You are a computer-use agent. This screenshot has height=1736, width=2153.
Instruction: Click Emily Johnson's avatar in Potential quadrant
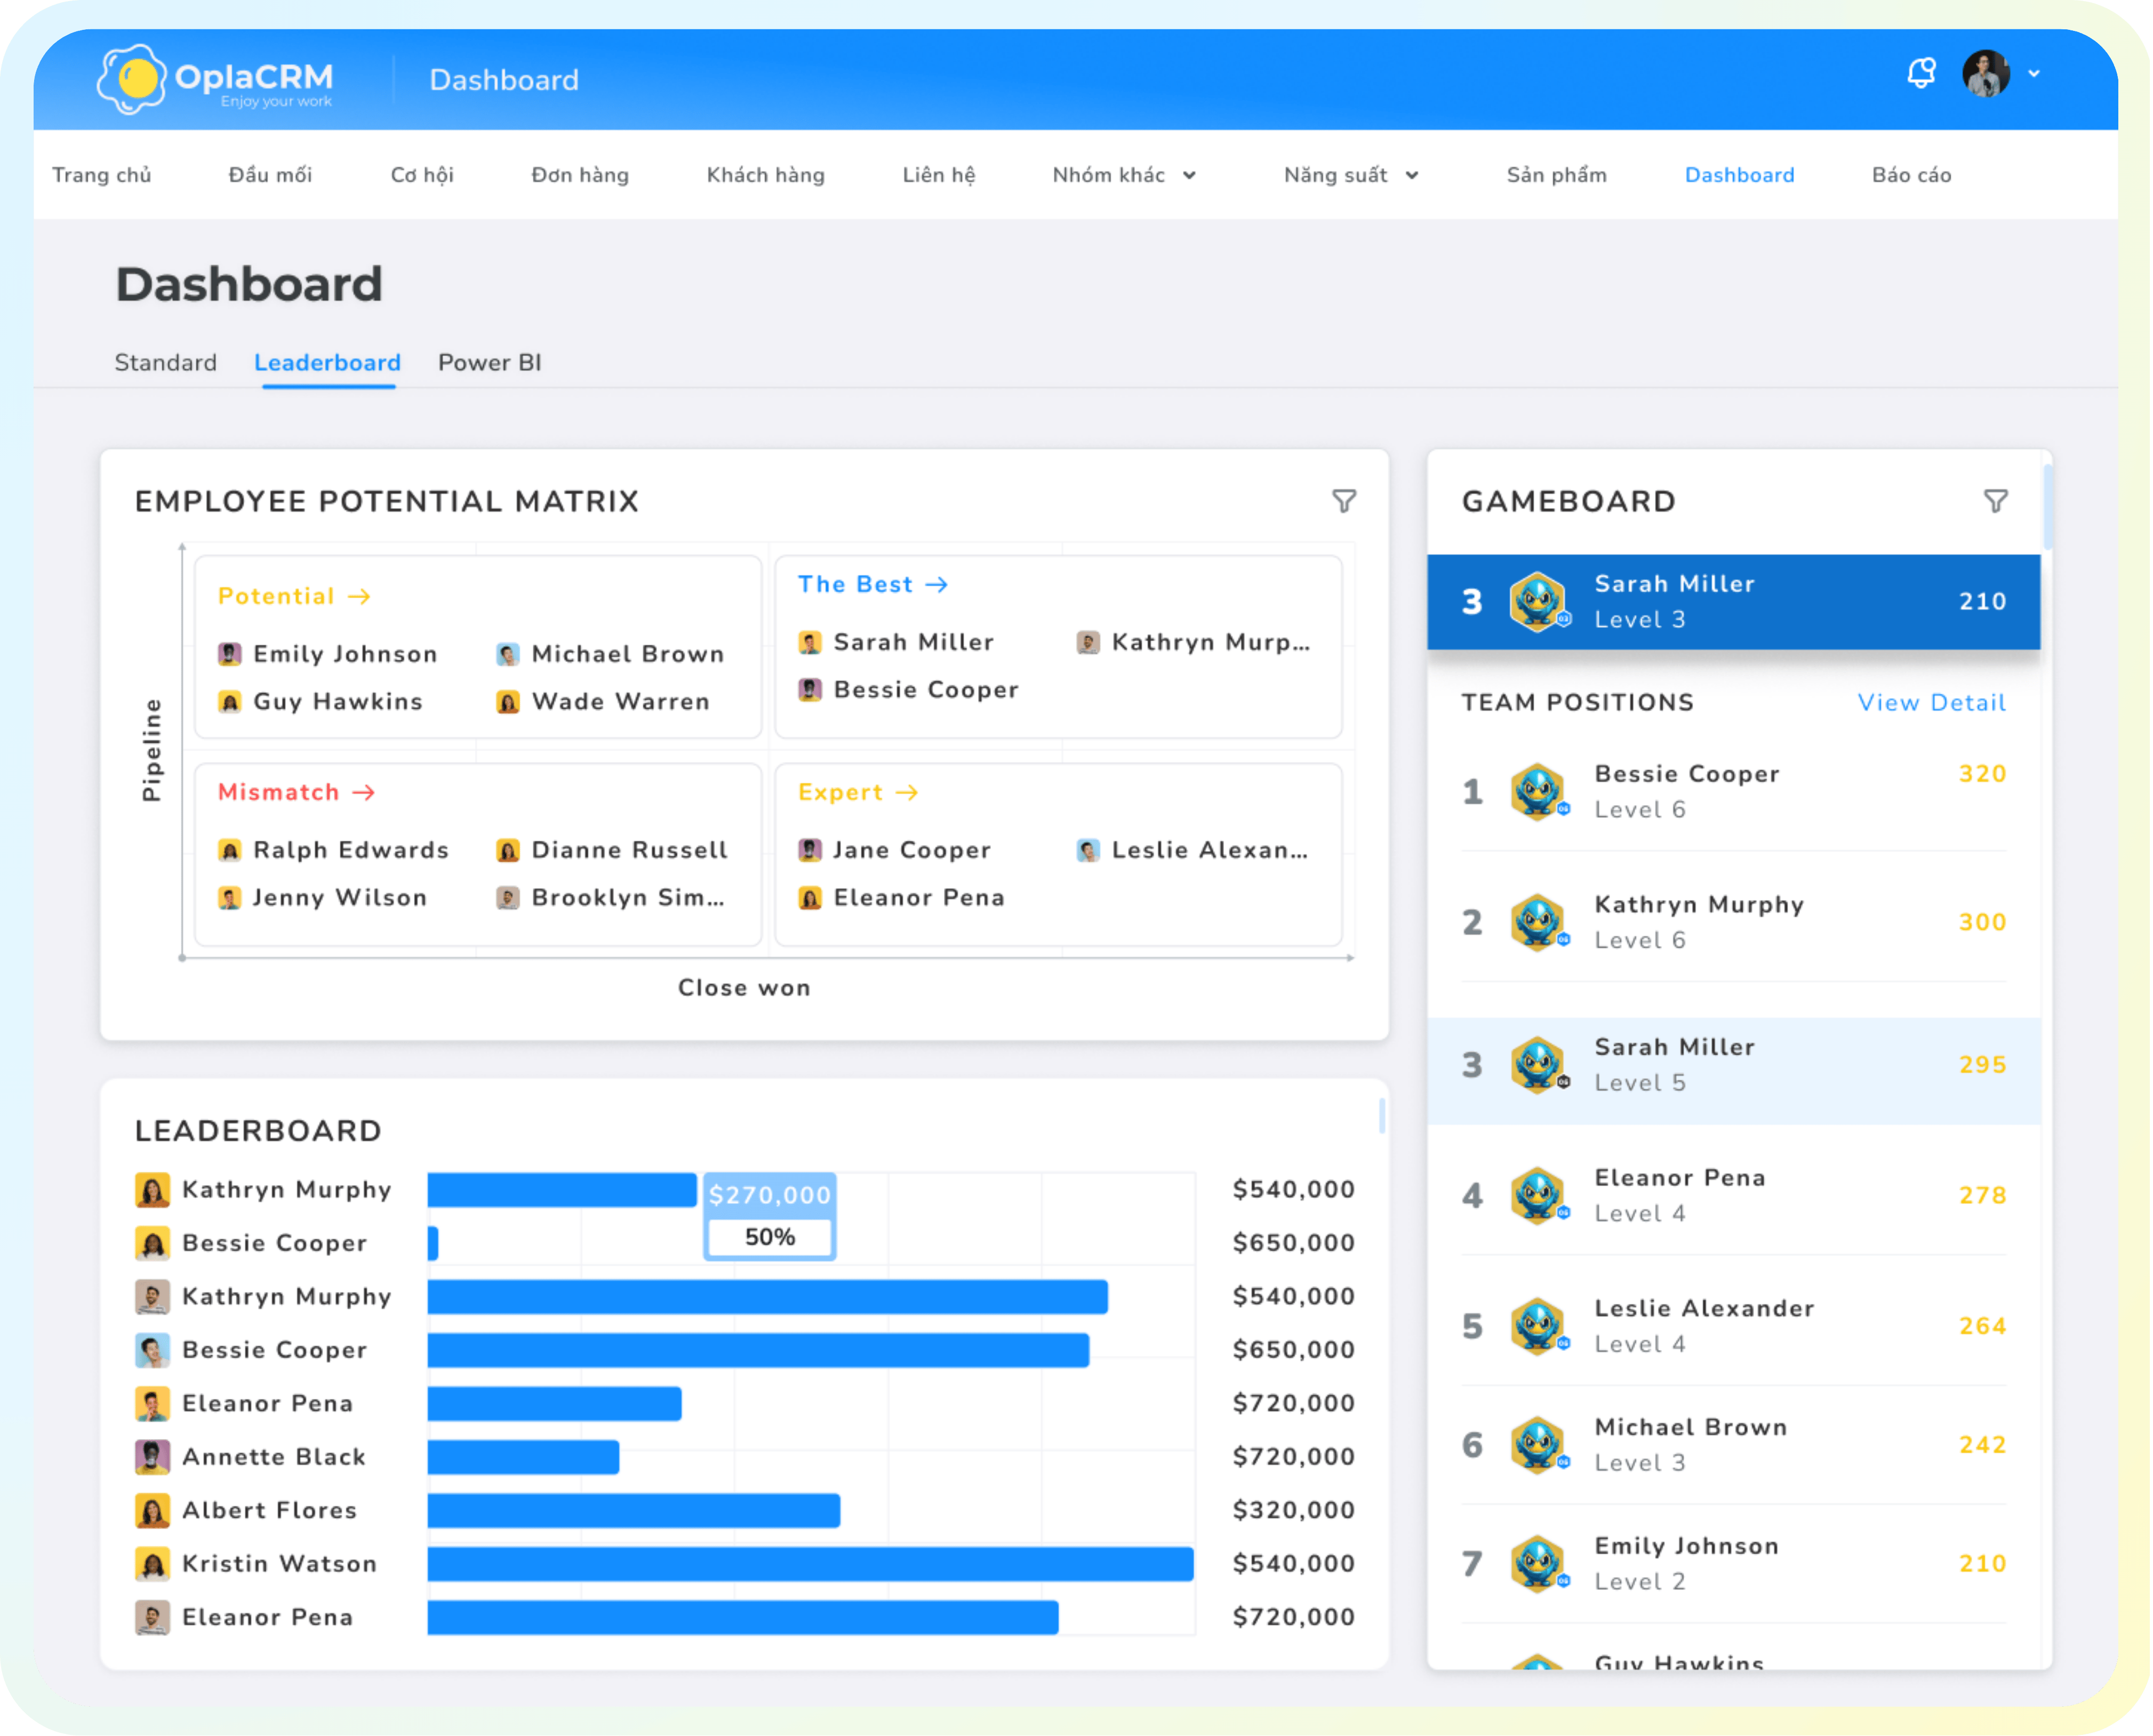point(230,654)
